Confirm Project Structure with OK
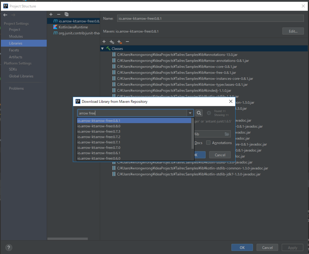Viewport: 309px width, 254px height. (x=242, y=247)
